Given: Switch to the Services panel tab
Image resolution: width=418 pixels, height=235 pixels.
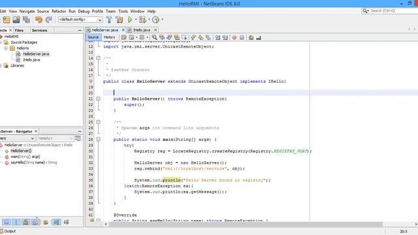Looking at the screenshot, I should 39,31.
